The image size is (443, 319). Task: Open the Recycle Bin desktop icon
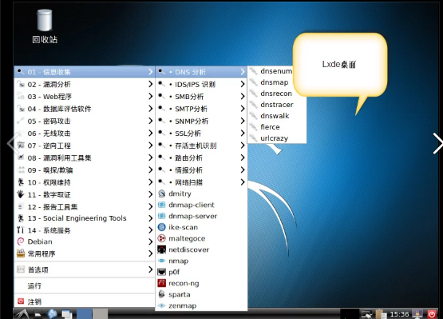pos(45,26)
